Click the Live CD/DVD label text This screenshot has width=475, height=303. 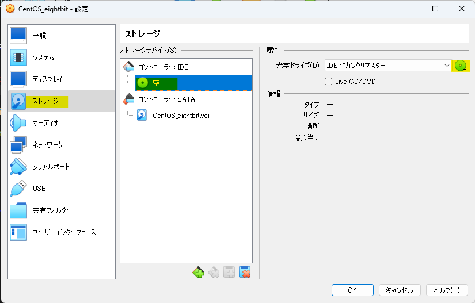pos(355,81)
